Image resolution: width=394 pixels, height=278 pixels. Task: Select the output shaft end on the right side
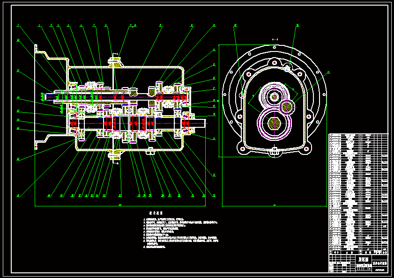pos(200,123)
